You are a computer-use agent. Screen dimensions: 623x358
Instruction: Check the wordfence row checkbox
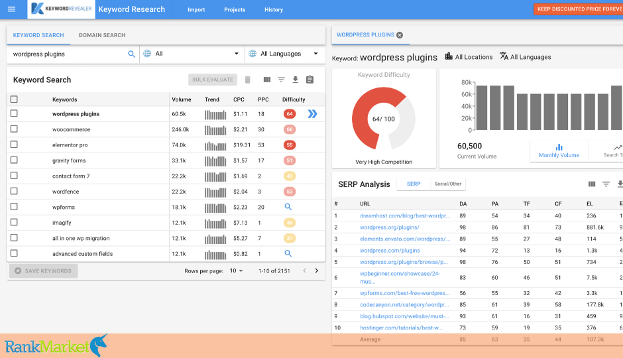click(x=14, y=191)
